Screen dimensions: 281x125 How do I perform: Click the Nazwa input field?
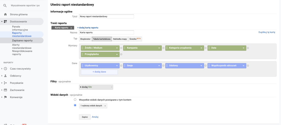106,32
